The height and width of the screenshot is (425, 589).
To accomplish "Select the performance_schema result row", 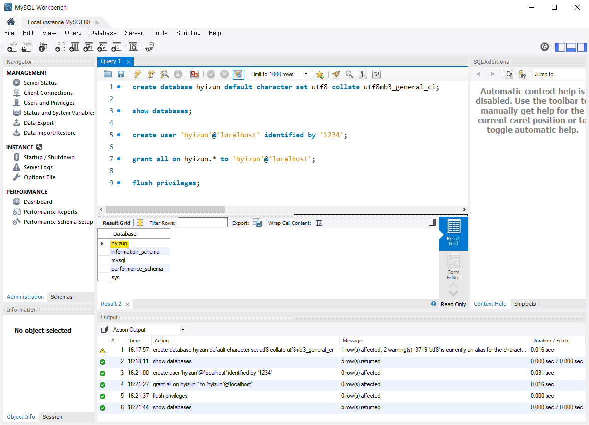I will click(x=134, y=269).
